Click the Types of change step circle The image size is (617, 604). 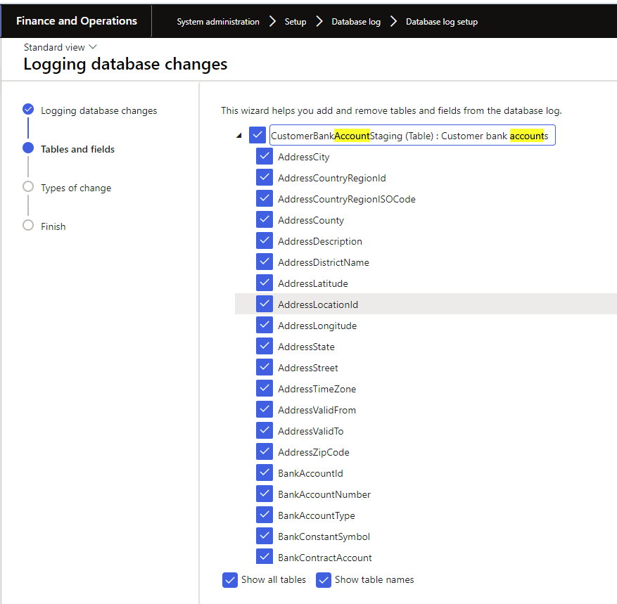pos(28,187)
